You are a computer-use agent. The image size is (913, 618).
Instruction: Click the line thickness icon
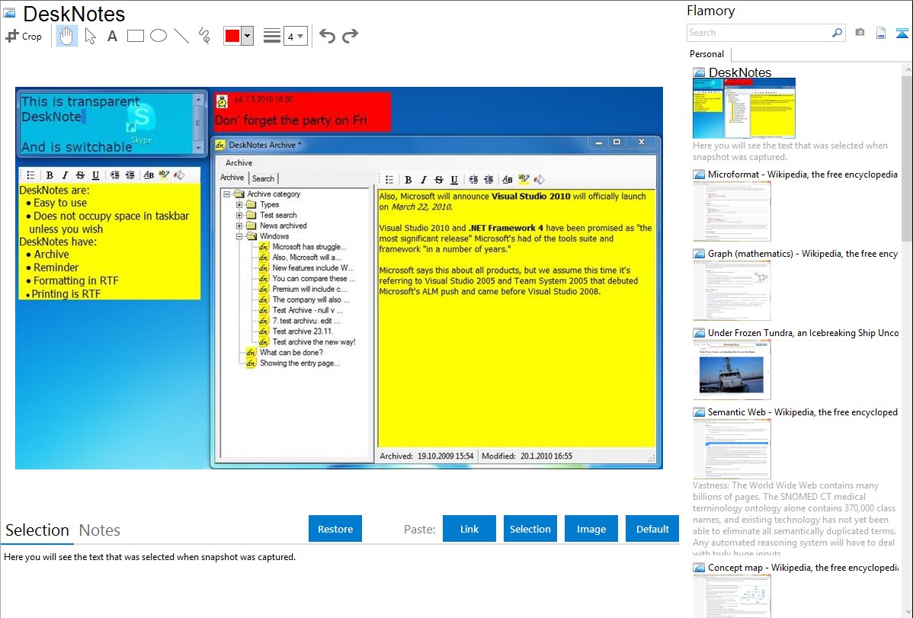point(272,36)
